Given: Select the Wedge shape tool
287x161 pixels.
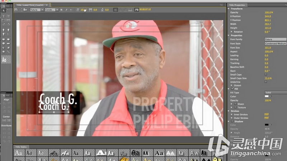Looking at the screenshot, I should click(4, 48).
